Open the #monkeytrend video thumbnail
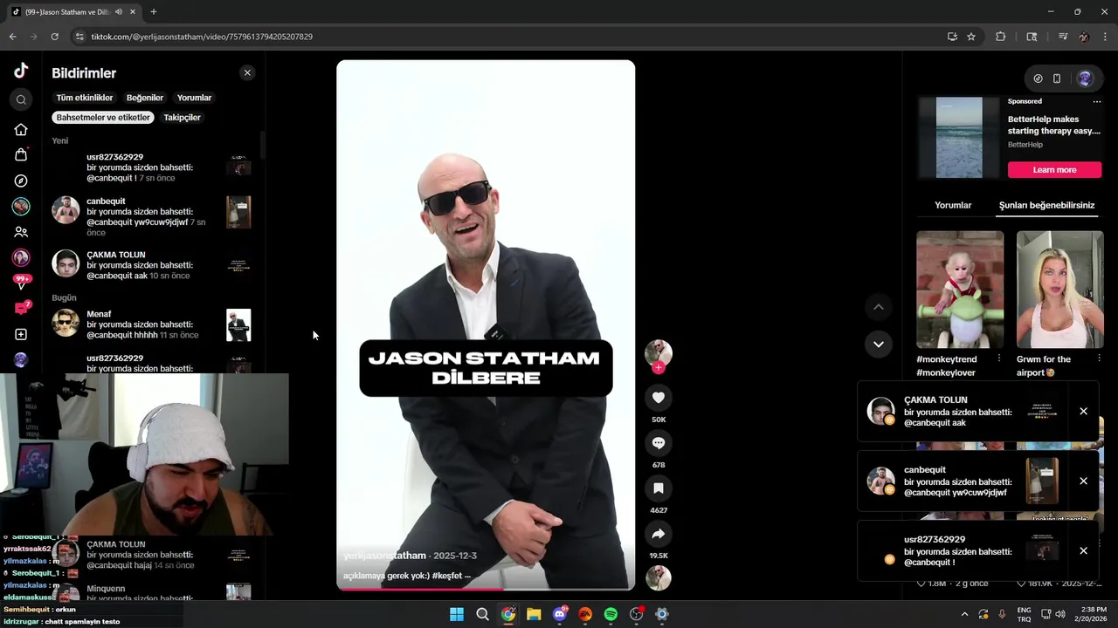The width and height of the screenshot is (1118, 628). (960, 290)
